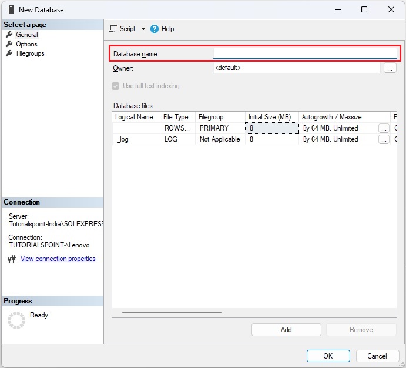Select the _log logical name cell
Viewport: 406px width, 368px height.
coord(136,139)
